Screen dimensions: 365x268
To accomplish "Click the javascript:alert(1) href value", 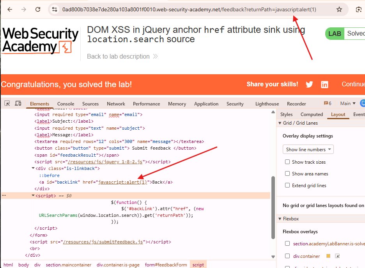I will (x=123, y=182).
